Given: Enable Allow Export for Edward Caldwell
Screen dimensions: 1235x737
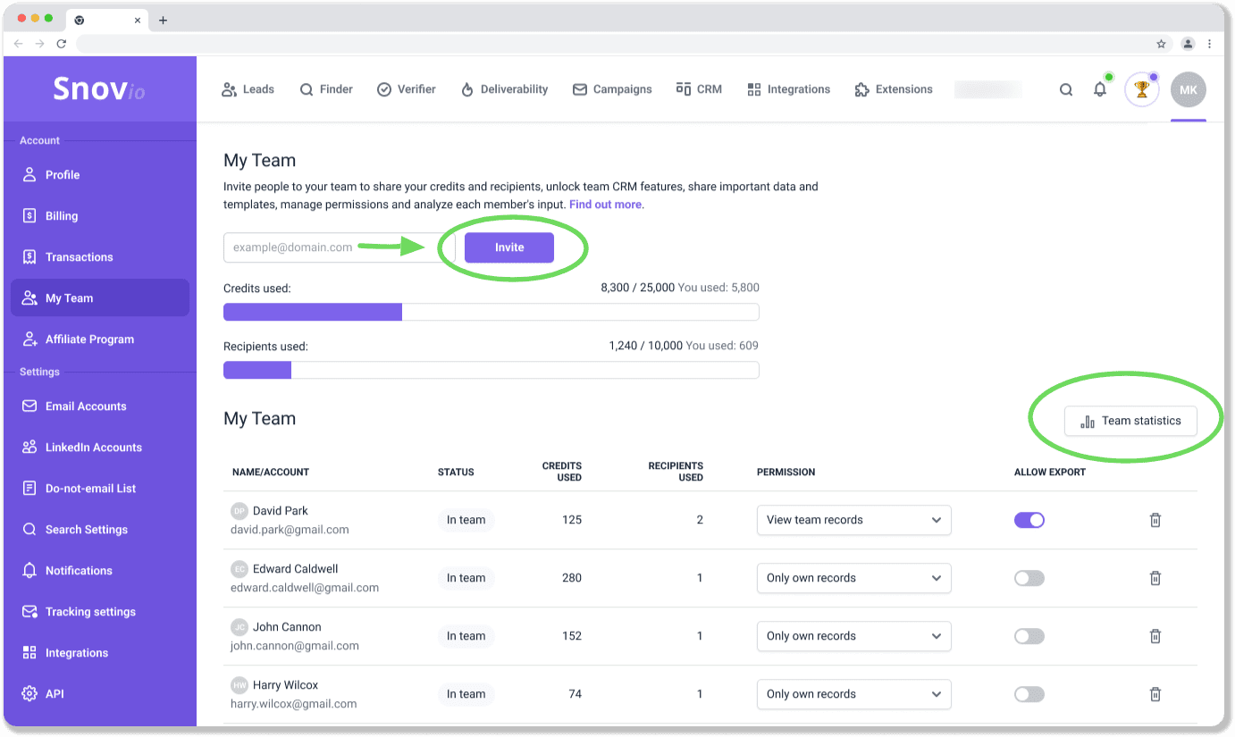Looking at the screenshot, I should click(1029, 578).
